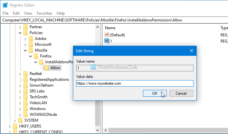The image size is (228, 134).
Task: Click the registry path address bar
Action: tap(115, 20)
